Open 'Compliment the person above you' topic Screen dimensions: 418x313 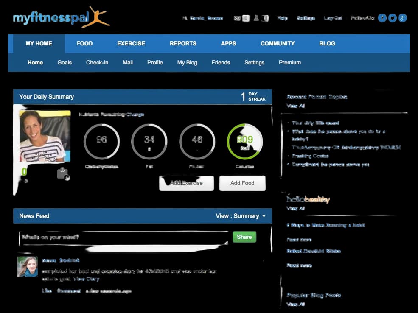pyautogui.click(x=330, y=165)
